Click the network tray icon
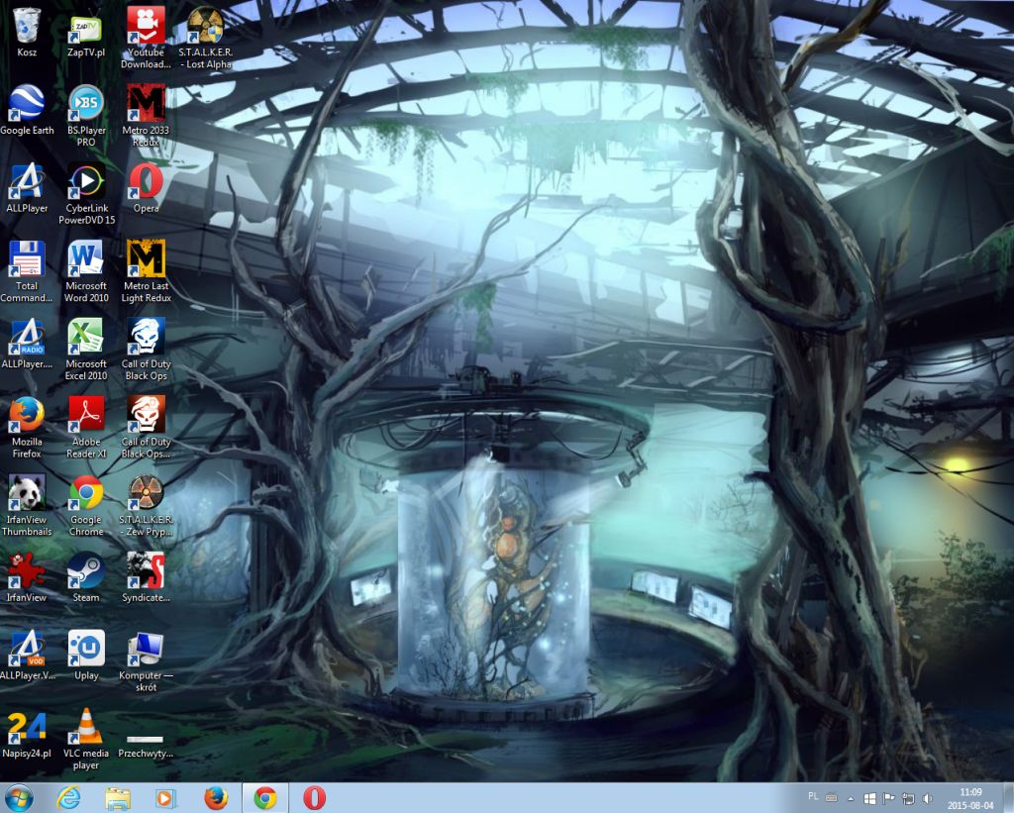 coord(908,799)
